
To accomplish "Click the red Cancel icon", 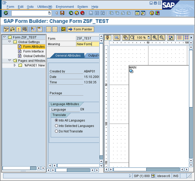I will point(82,13).
